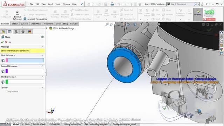This screenshot has width=224, height=126.
Task: Open the ConfigurationManager tab icon
Action: 16,31
